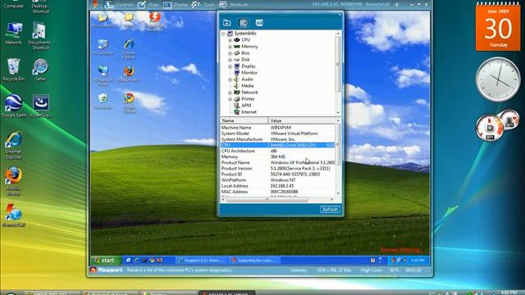Viewport: 525px width, 295px height.
Task: Click the Name column header
Action: pos(244,120)
